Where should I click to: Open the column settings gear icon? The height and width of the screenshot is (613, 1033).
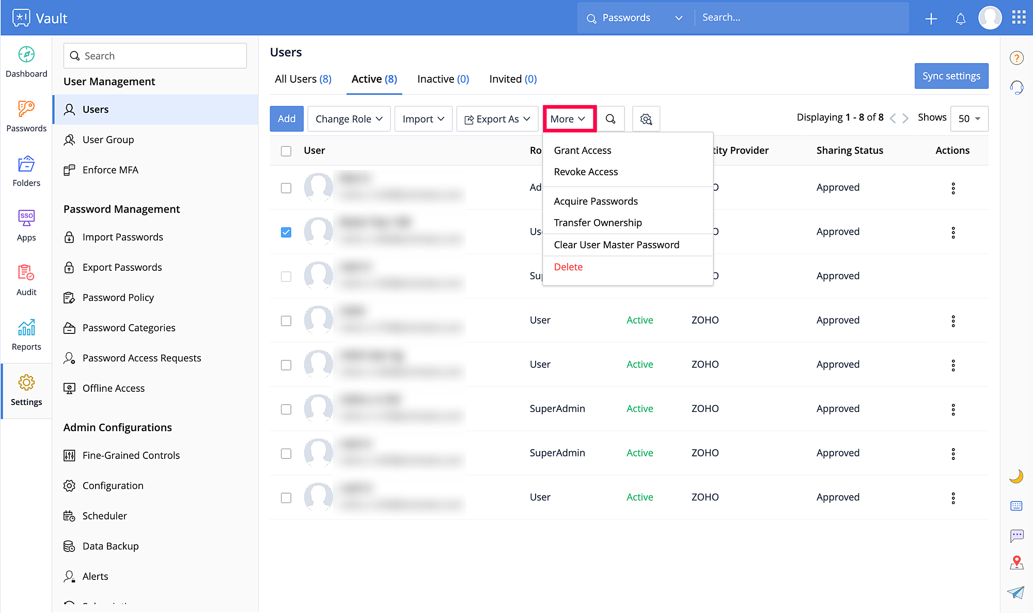(x=646, y=119)
